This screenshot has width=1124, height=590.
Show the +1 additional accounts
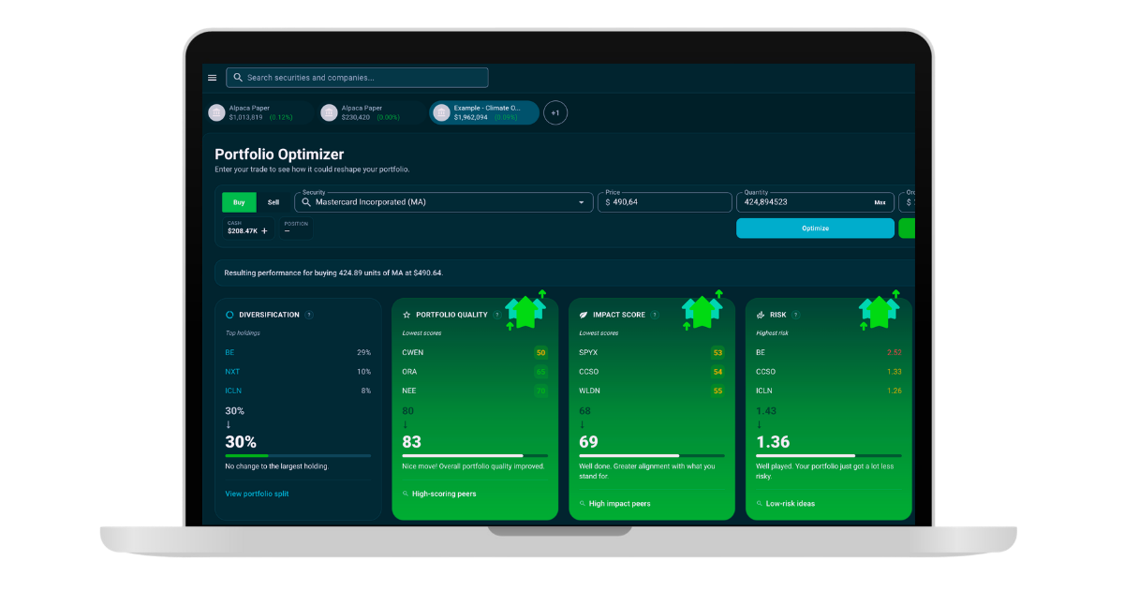(555, 112)
